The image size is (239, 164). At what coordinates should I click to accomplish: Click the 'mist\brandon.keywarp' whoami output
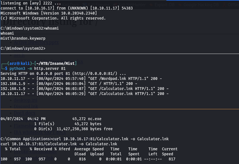coord(23,38)
